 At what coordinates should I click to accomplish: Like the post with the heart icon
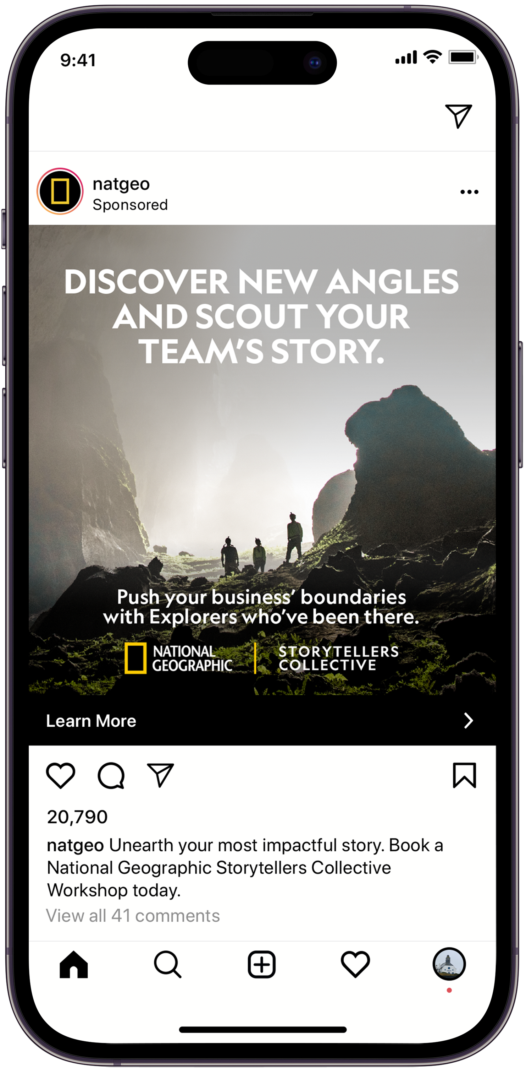60,775
